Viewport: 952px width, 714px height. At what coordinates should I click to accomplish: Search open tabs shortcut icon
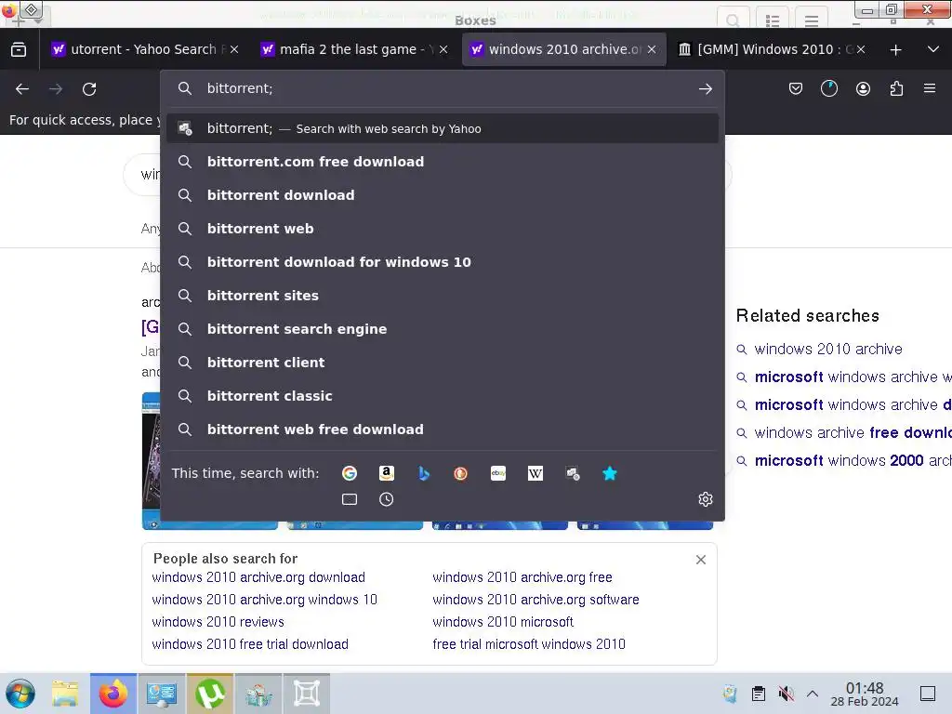pyautogui.click(x=350, y=499)
